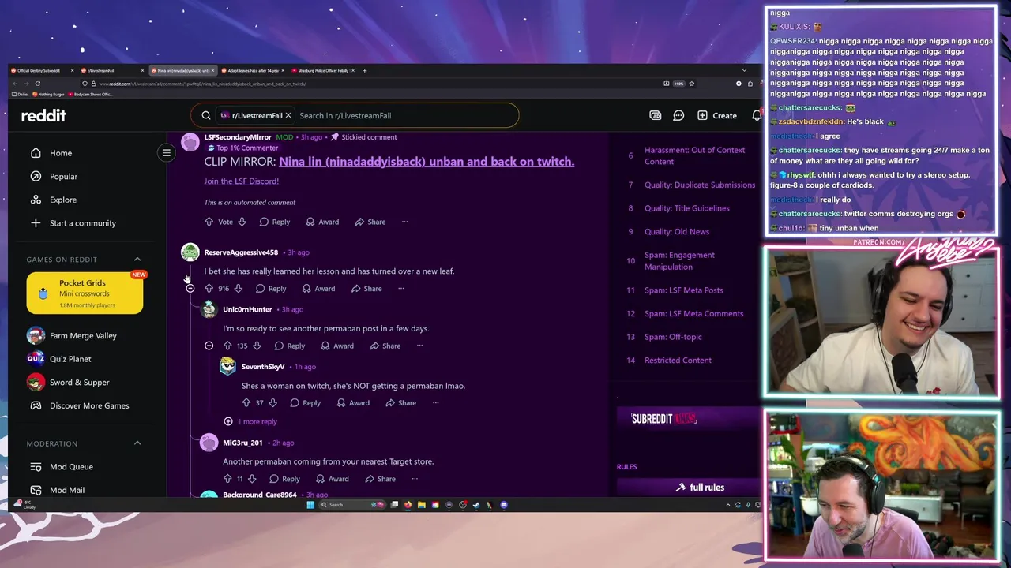The height and width of the screenshot is (568, 1011).
Task: Downvote MIG3ru_201's comment
Action: pyautogui.click(x=252, y=479)
